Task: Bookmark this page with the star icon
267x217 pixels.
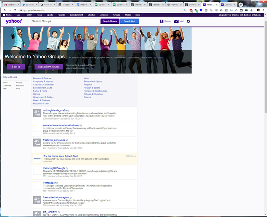Action: (185, 10)
